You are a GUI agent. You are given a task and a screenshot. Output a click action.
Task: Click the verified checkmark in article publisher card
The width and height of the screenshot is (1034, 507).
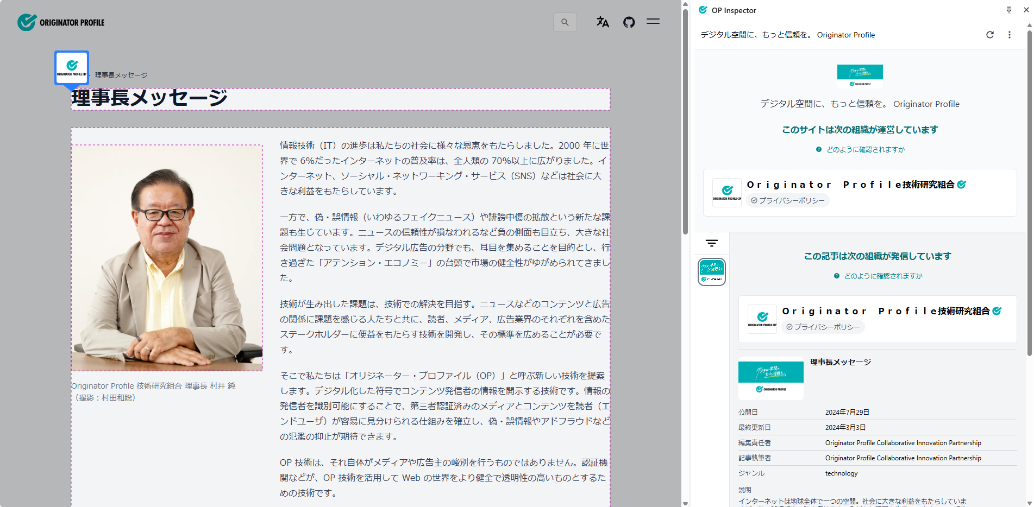pyautogui.click(x=997, y=311)
